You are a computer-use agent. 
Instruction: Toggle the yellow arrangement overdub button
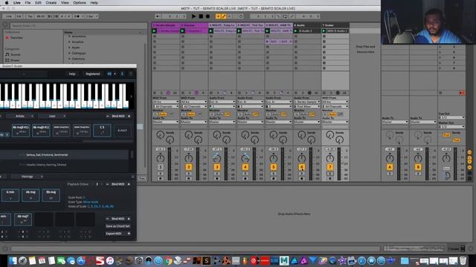218,16
